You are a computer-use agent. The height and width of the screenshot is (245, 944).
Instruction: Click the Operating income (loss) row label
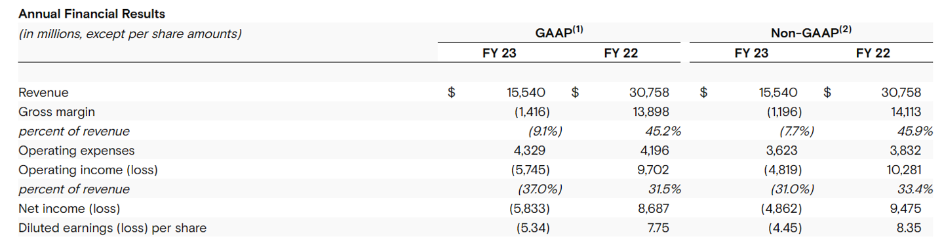88,170
